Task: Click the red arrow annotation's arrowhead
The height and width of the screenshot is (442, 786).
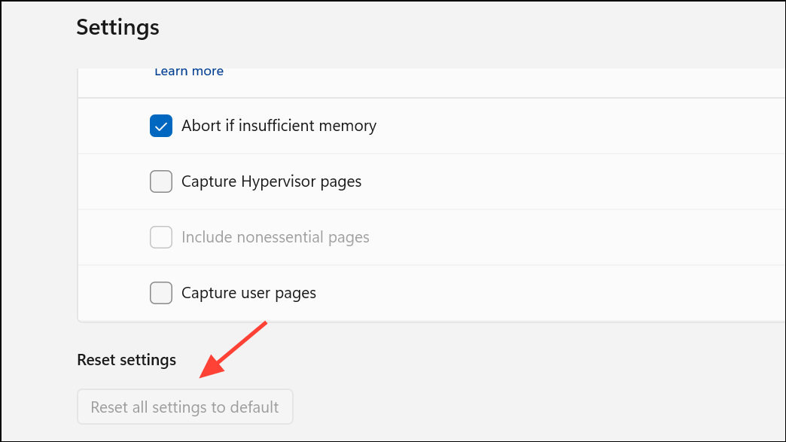Action: click(211, 367)
